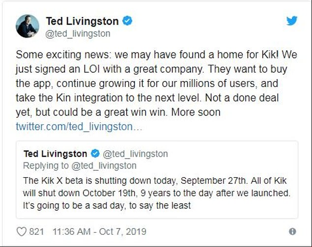Open the twitter.com/ted_livingston… link
The height and width of the screenshot is (247, 312).
(x=79, y=127)
